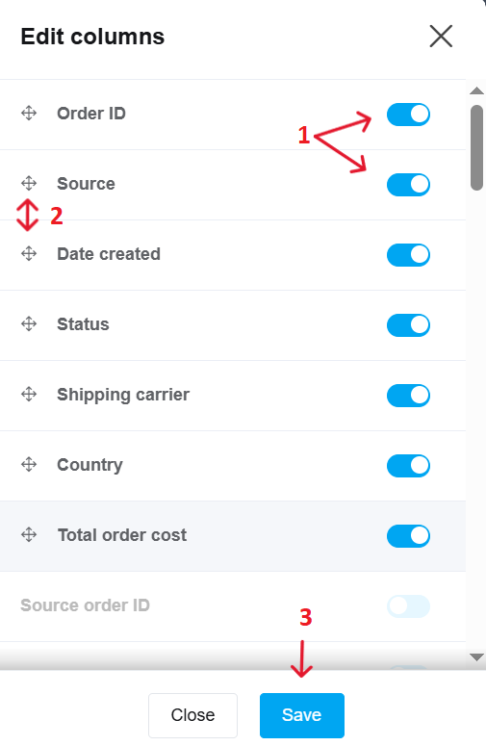Click the Close button

192,715
